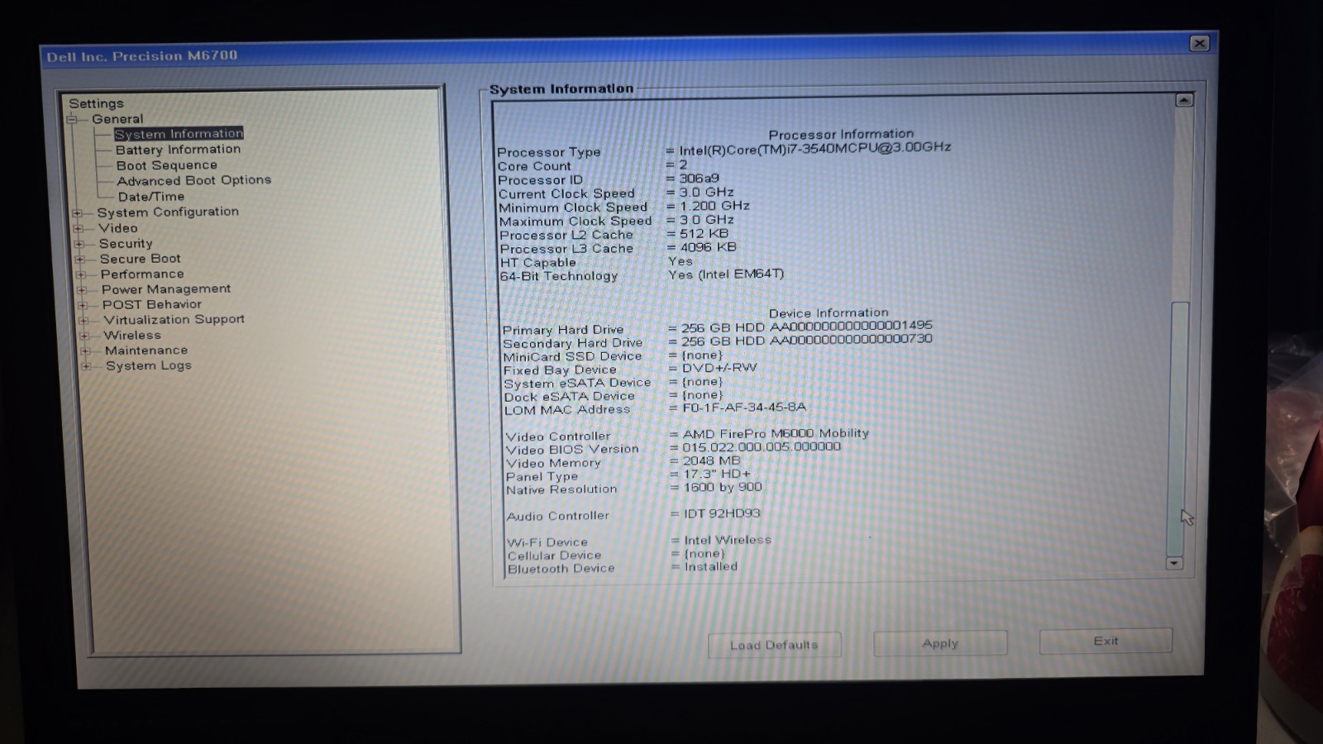Expand the POST Behavior node
This screenshot has width=1323, height=744.
pyautogui.click(x=82, y=305)
